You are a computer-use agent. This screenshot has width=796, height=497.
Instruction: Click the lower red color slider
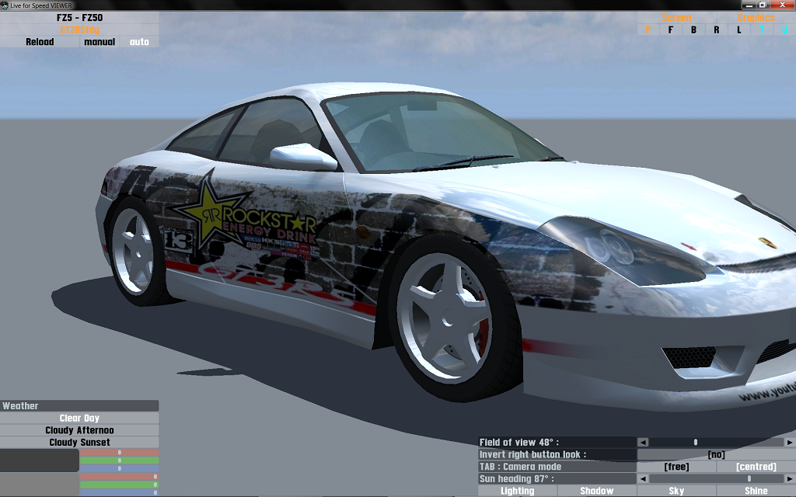[119, 477]
